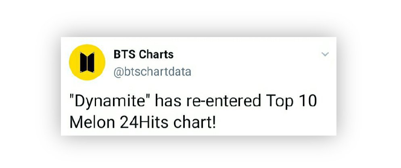Click the word "Charts" in the account name
Viewport: 401px width, 168px height.
coord(156,54)
